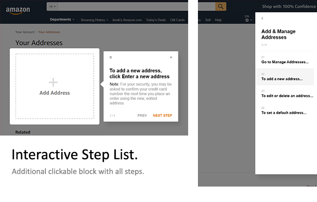Select step 04 To set a default address
This screenshot has height=202, width=317.
[x=285, y=111]
